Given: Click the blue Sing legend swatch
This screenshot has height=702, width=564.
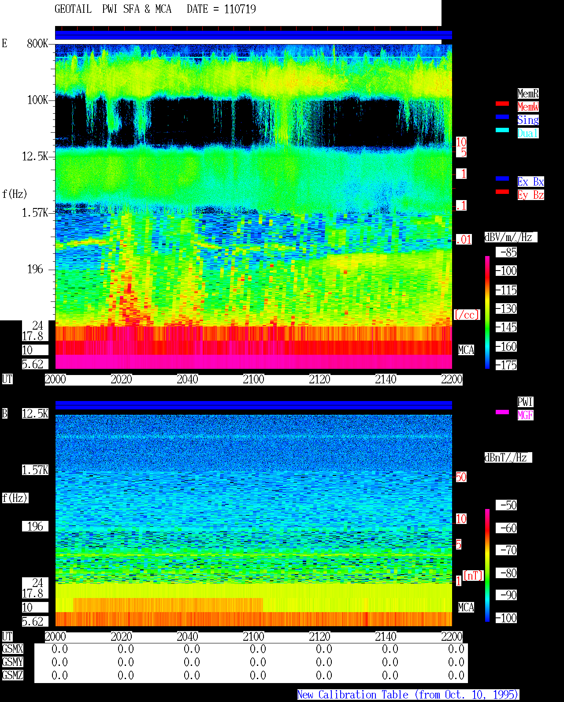Looking at the screenshot, I should tap(502, 117).
